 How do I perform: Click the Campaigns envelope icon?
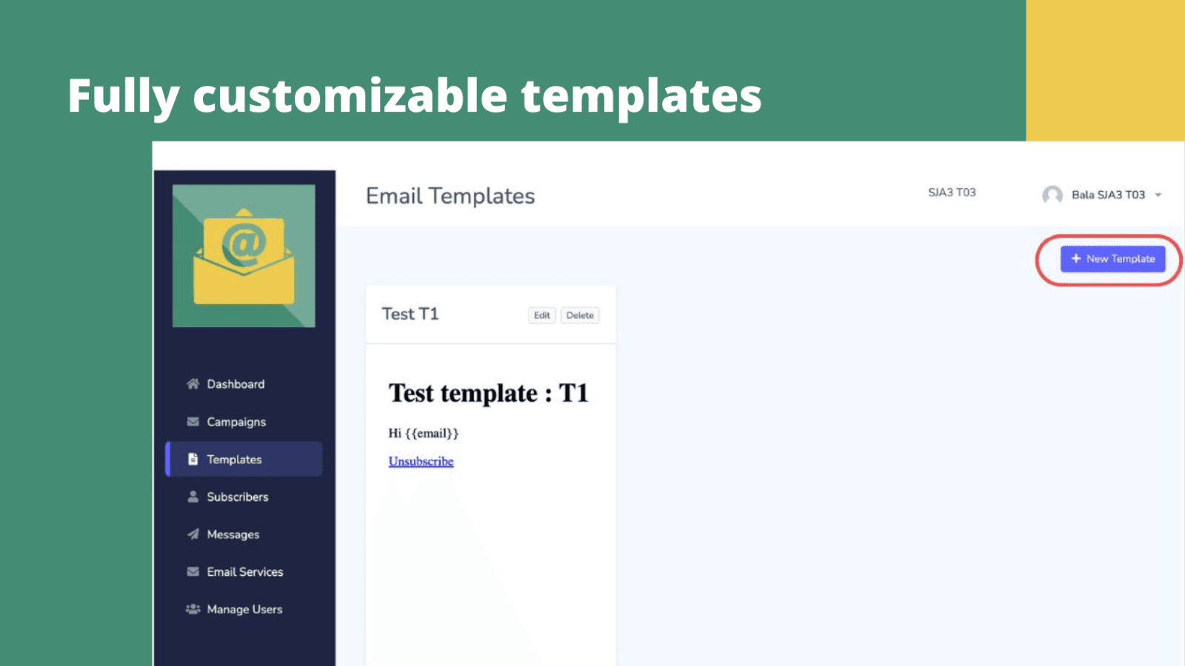(x=193, y=422)
